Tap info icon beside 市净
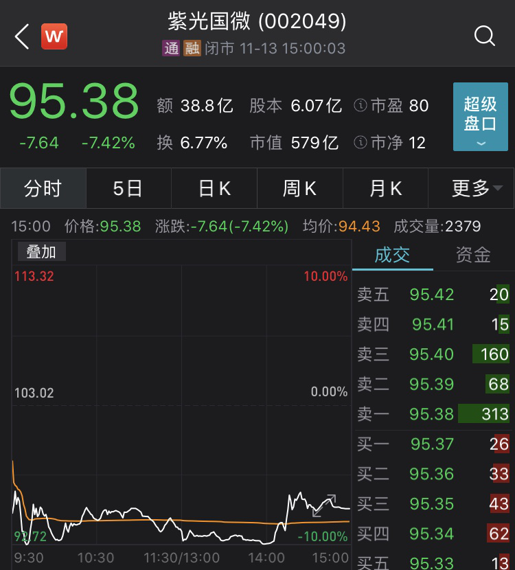 360,142
